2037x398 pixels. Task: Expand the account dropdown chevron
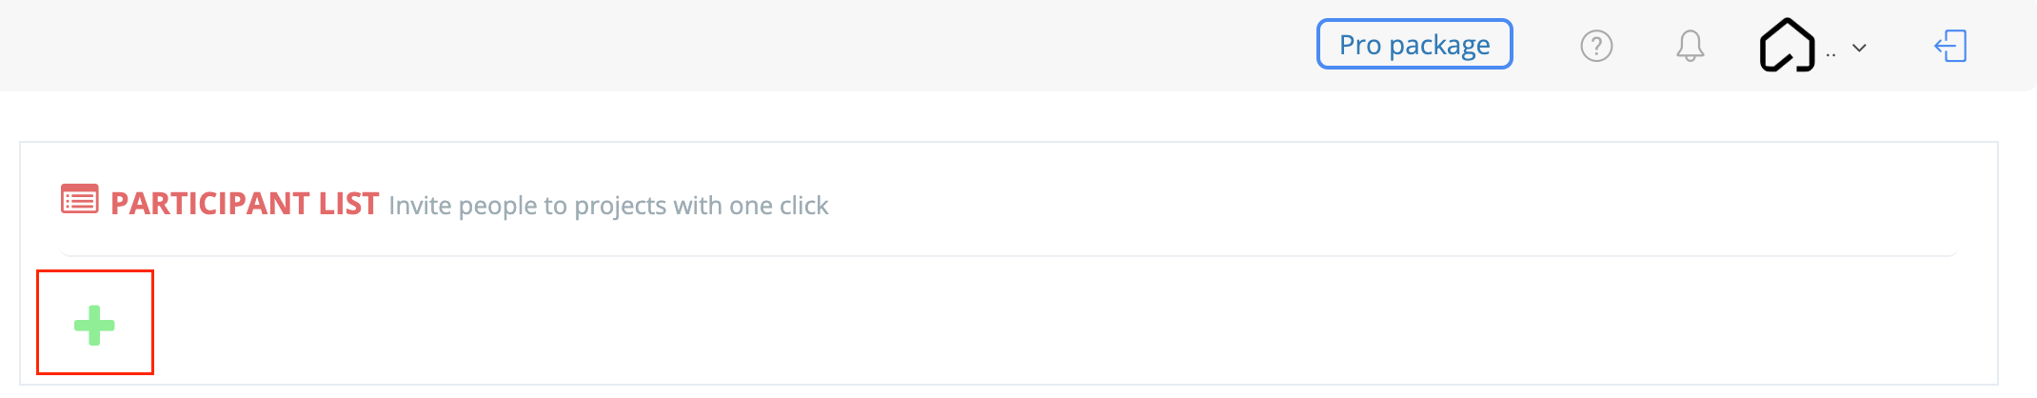1859,48
